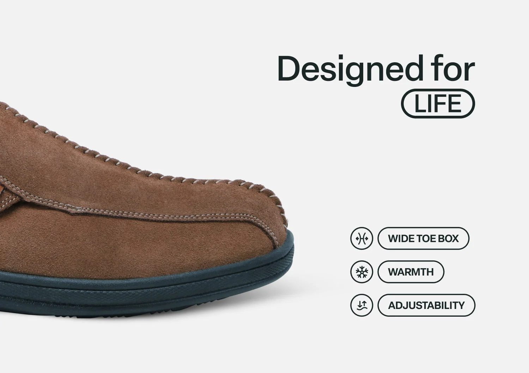Click the LIFE outlined badge
Image resolution: width=529 pixels, height=373 pixels.
click(438, 103)
